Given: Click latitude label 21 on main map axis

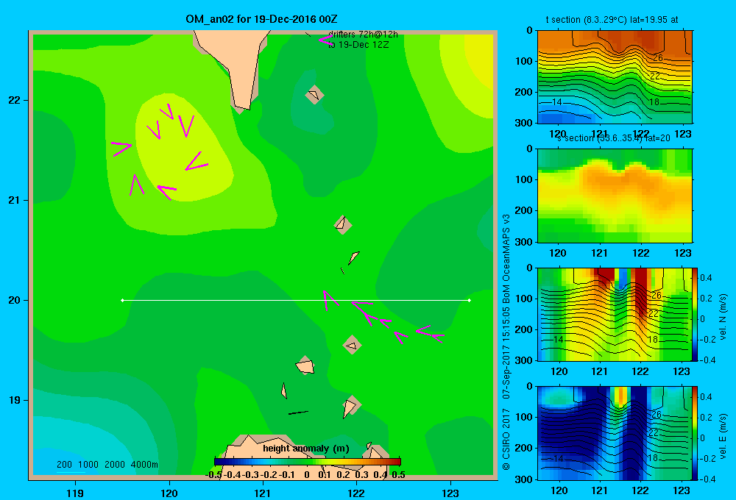Looking at the screenshot, I should (15, 200).
